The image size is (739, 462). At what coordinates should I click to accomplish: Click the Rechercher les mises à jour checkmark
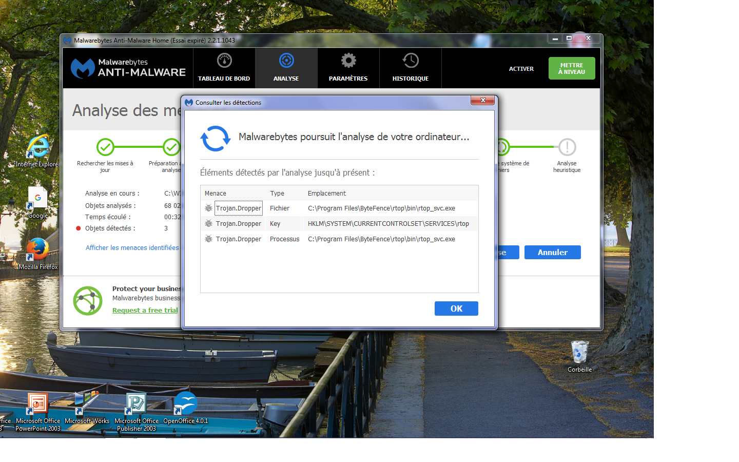[105, 147]
